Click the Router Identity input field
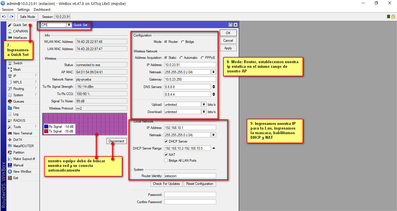397x211 pixels. click(x=190, y=176)
